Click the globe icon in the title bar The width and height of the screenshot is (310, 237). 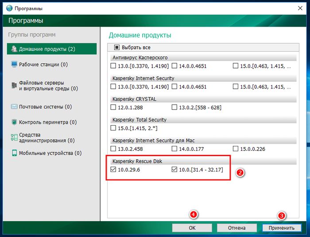pos(9,8)
